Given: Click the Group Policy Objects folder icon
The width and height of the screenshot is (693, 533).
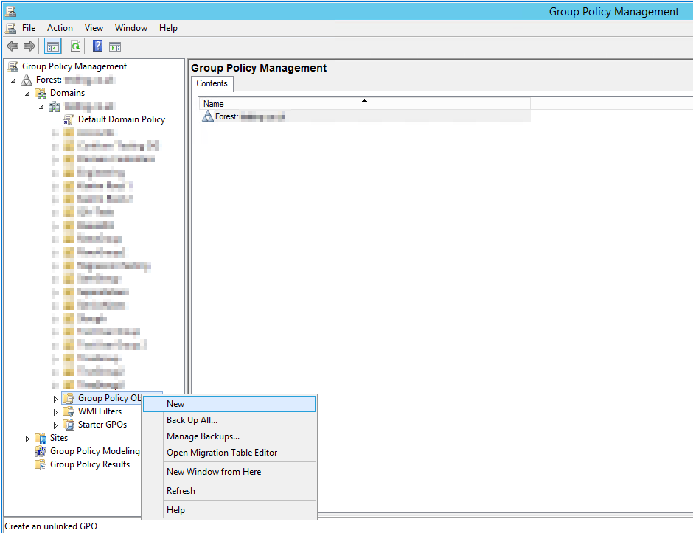Looking at the screenshot, I should 68,398.
